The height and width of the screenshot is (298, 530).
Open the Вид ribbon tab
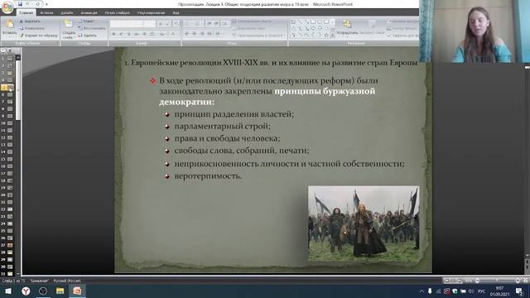[176, 13]
